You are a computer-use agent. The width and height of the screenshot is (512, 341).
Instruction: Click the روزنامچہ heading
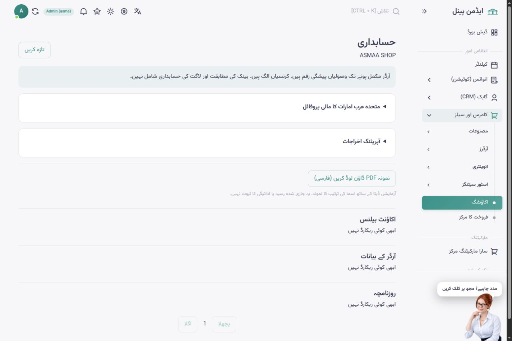(x=384, y=293)
